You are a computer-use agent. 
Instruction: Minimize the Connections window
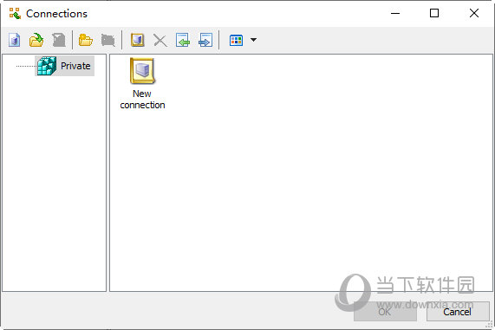(395, 13)
